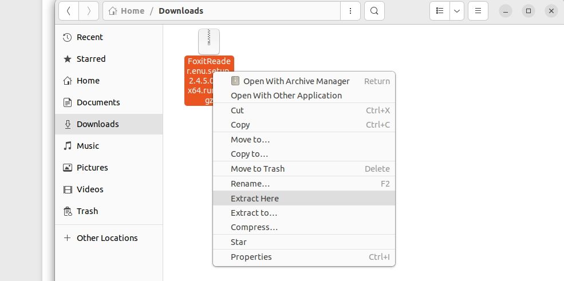564x281 pixels.
Task: Expand the view options dropdown arrow
Action: [457, 11]
